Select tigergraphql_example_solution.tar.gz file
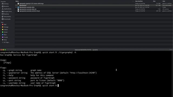The image size is (173, 97). coord(29,11)
